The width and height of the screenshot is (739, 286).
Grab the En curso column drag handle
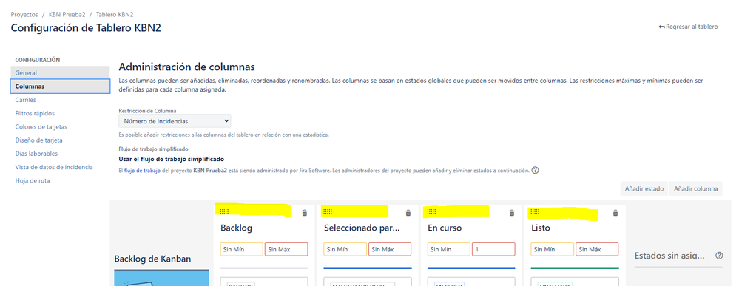click(431, 211)
